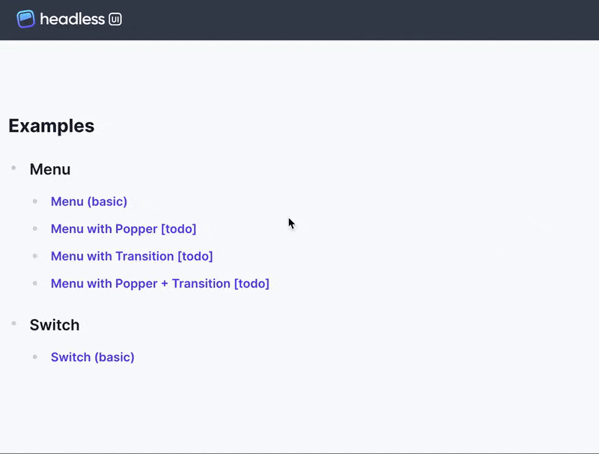The height and width of the screenshot is (454, 599).
Task: Click the Examples heading
Action: (52, 126)
